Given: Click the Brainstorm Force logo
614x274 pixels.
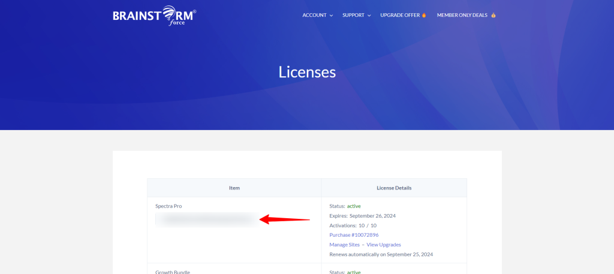Looking at the screenshot, I should [x=154, y=15].
